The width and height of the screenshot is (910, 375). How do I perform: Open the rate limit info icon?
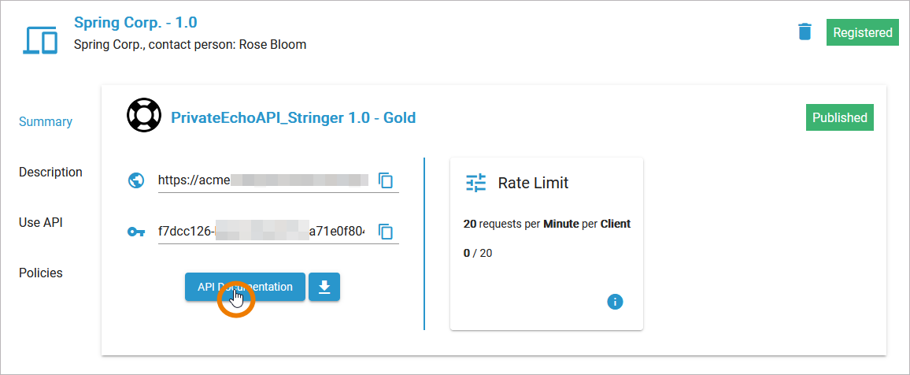pyautogui.click(x=616, y=302)
